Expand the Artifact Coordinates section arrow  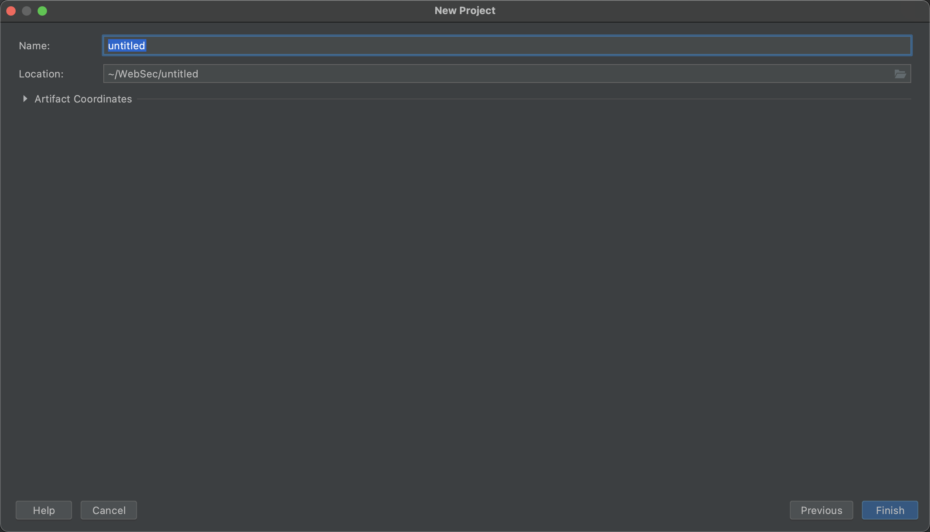(25, 99)
